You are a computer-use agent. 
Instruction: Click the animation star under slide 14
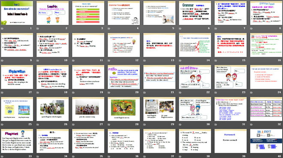pos(180,60)
